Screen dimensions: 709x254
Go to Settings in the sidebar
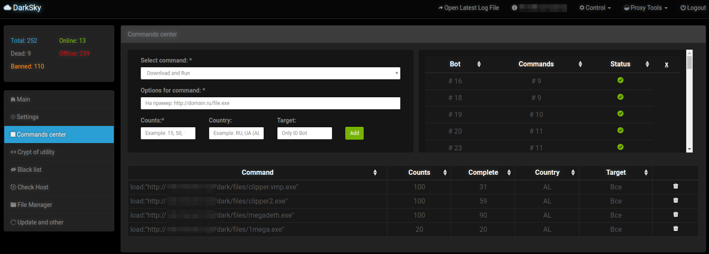tap(59, 117)
